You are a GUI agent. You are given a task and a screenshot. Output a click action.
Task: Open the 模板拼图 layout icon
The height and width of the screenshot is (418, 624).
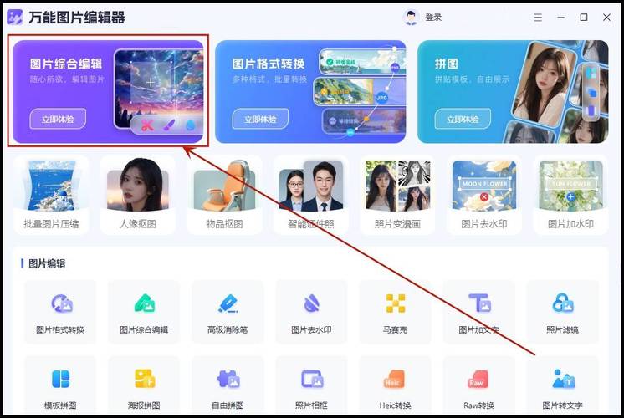tap(61, 379)
